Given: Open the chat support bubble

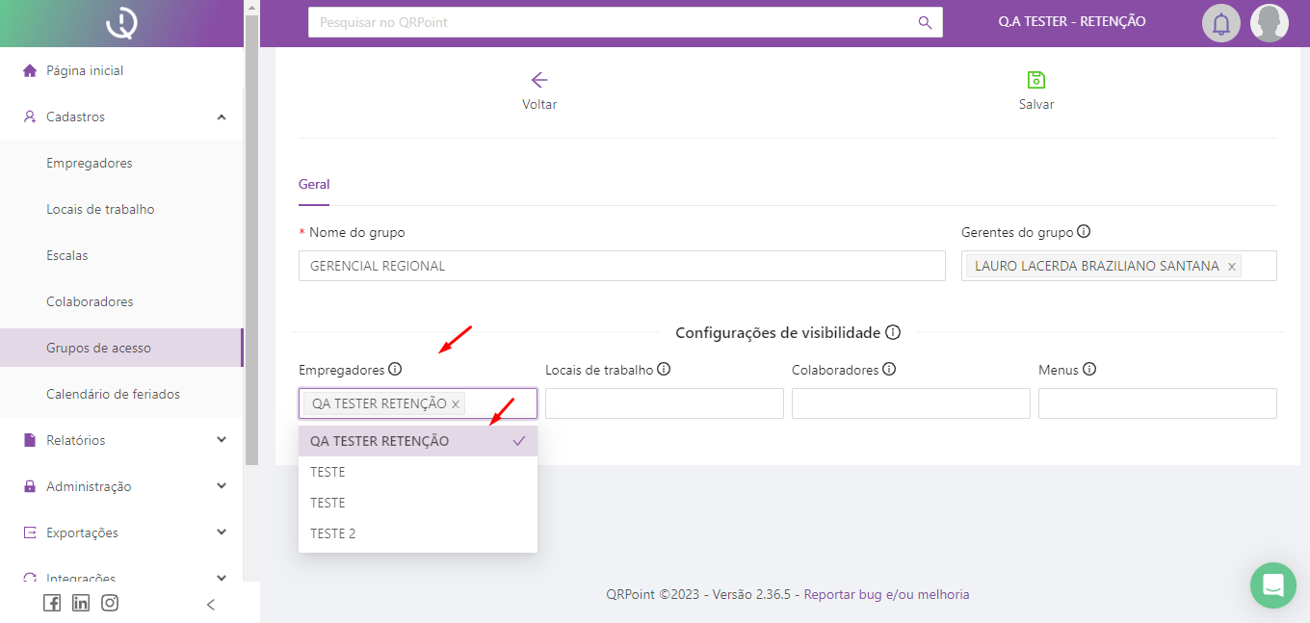Looking at the screenshot, I should 1273,585.
